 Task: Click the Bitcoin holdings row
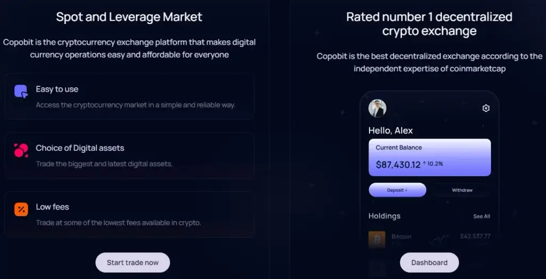point(429,240)
